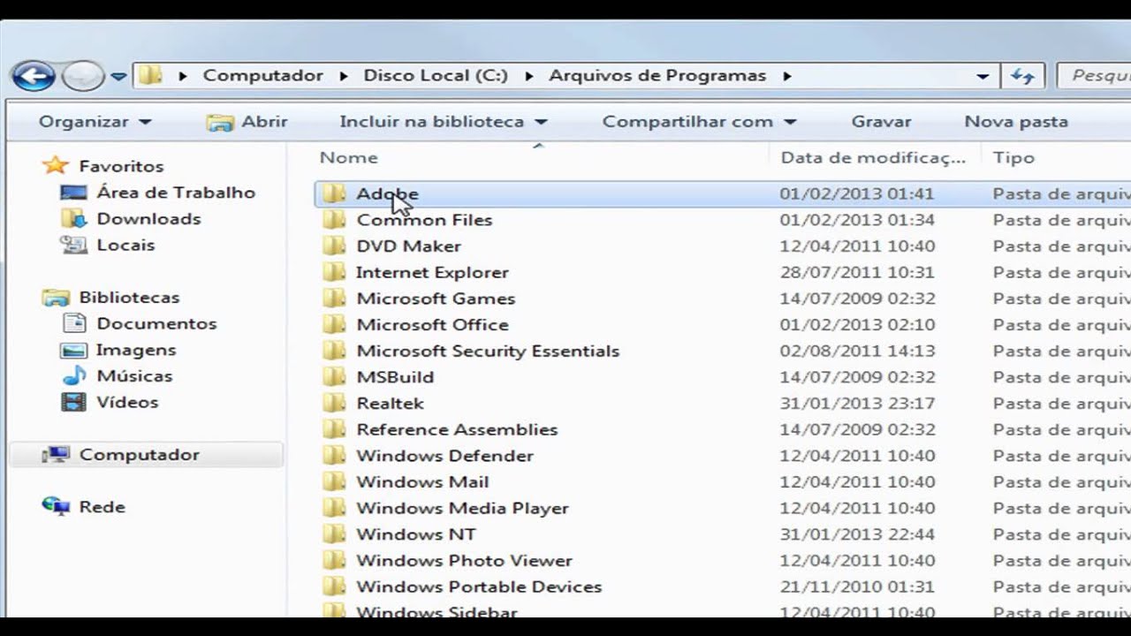Viewport: 1131px width, 636px height.
Task: Create a Nova pasta
Action: pyautogui.click(x=1016, y=122)
